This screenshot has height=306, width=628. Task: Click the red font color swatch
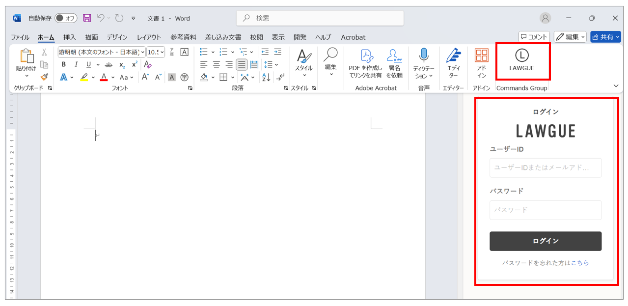104,77
